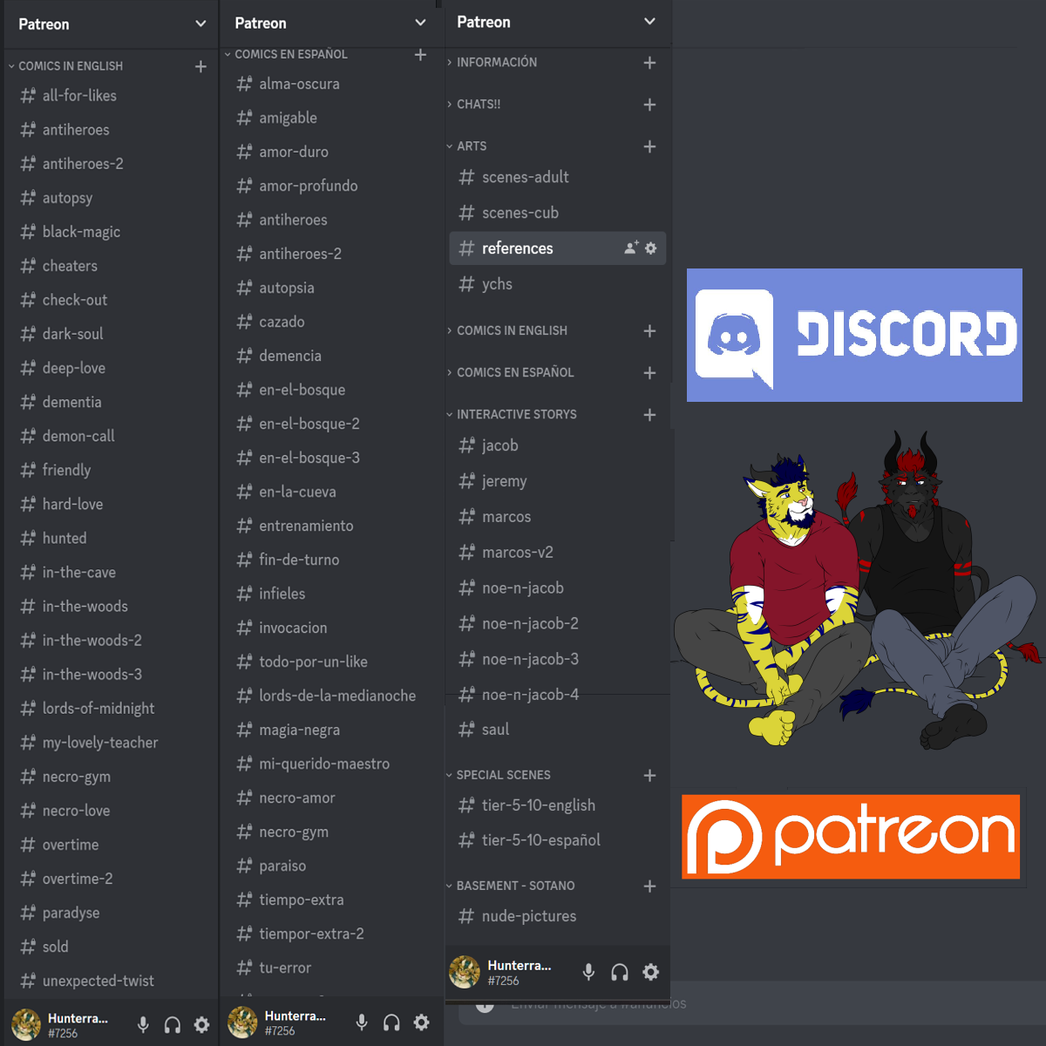Open Patreon server dropdown in left panel
Image resolution: width=1046 pixels, height=1046 pixels.
pyautogui.click(x=200, y=24)
